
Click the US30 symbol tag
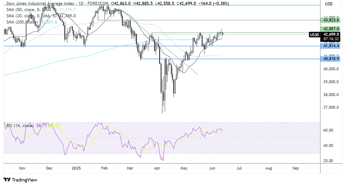[x=314, y=35]
